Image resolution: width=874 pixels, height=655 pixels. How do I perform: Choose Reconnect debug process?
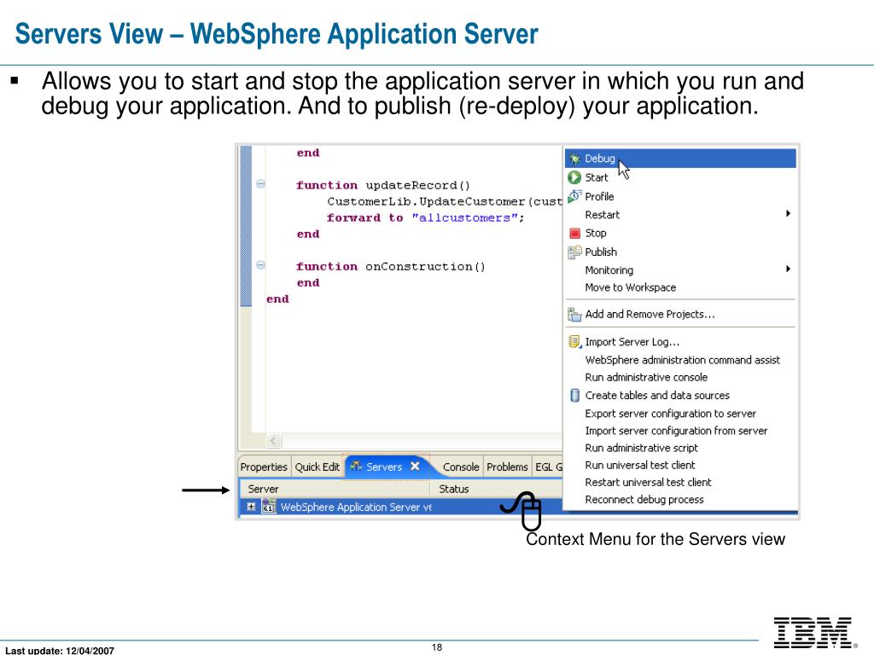click(x=644, y=500)
